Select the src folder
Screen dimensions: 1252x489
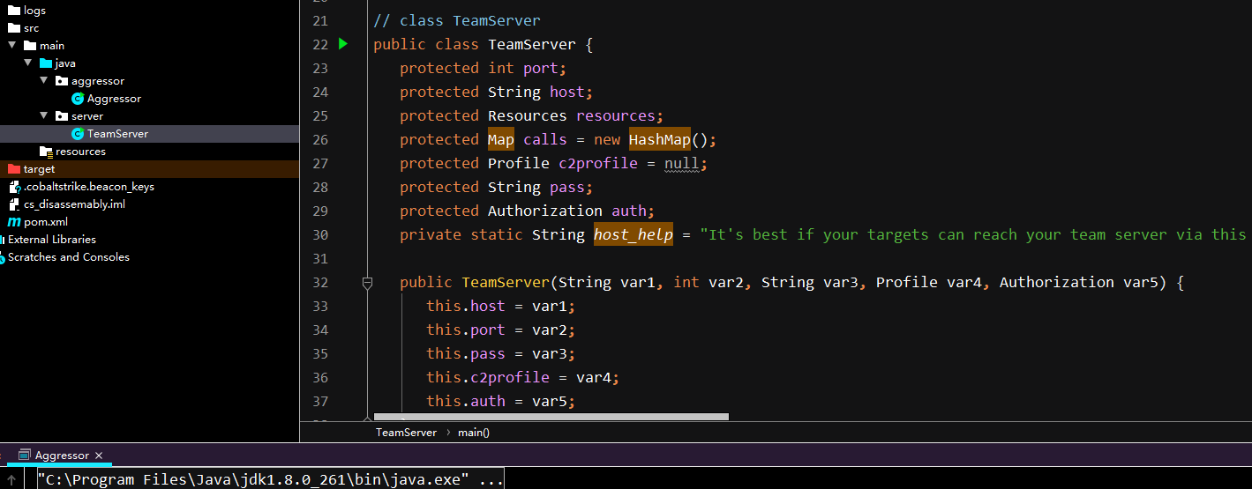click(31, 28)
